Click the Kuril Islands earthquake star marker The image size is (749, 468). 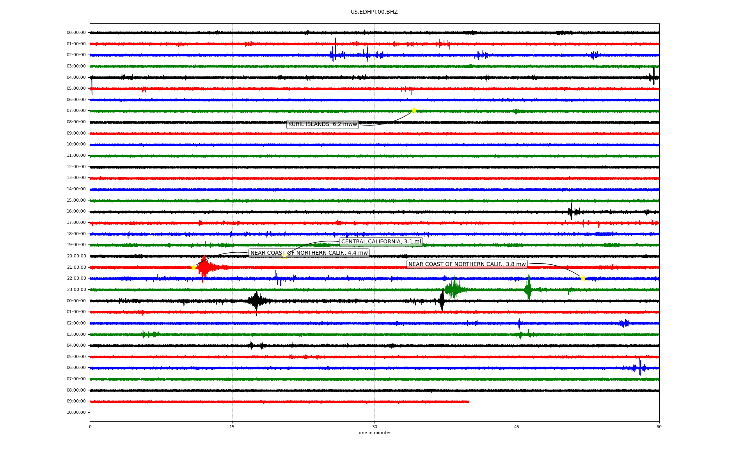point(414,110)
